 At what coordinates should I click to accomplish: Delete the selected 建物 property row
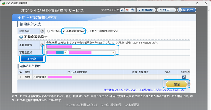pos(184,77)
